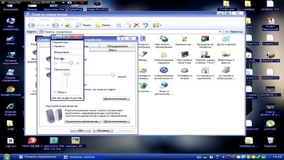Screen dimensions: 284x160
Task: Expand the Forward button history dropdown
Action: [62, 25]
